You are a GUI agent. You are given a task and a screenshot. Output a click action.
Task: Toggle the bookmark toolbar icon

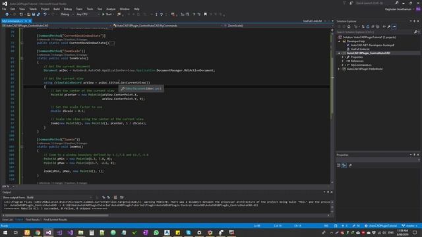(x=205, y=14)
